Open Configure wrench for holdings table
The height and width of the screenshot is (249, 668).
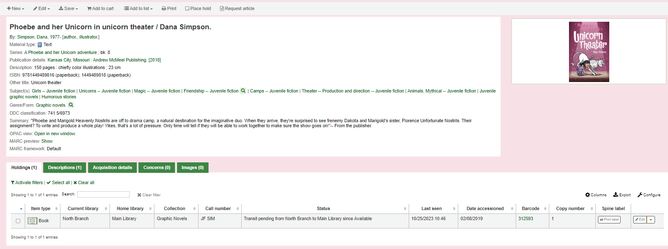coord(649,195)
